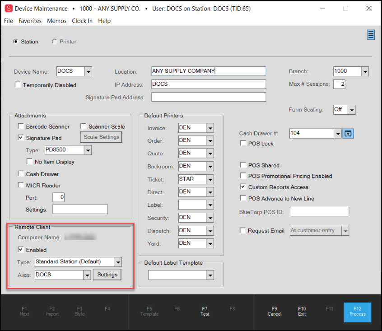Click the red S application logo icon
Screen dimensions: 382x331
tap(8, 9)
